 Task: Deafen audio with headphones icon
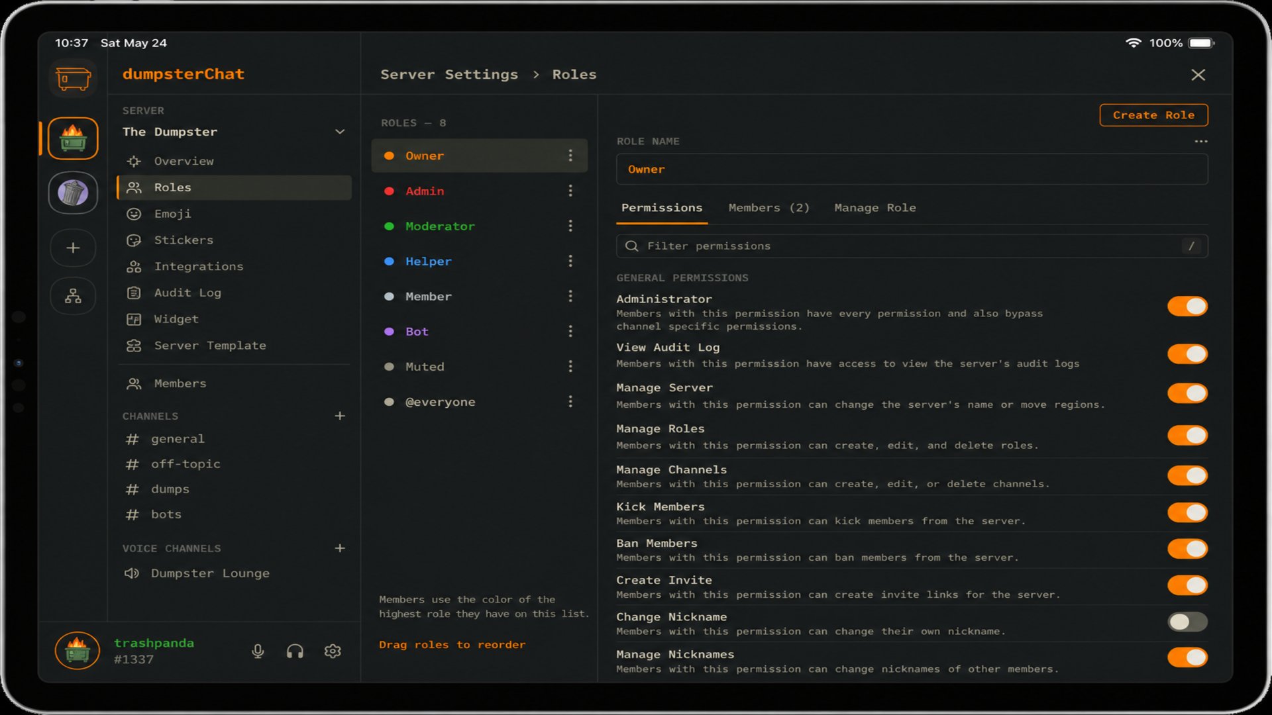tap(295, 651)
